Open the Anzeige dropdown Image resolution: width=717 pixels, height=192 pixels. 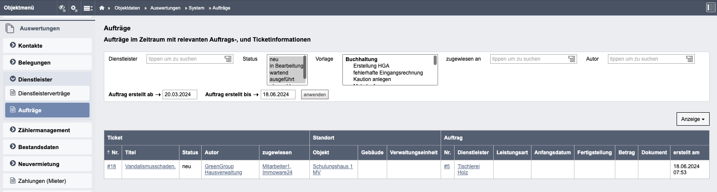(x=693, y=119)
